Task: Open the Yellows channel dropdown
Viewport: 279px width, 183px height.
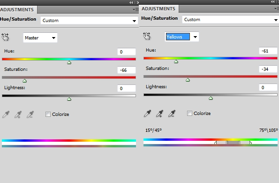Action: click(x=181, y=37)
